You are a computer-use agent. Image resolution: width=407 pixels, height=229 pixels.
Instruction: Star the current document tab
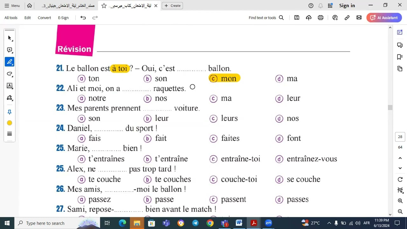104,6
